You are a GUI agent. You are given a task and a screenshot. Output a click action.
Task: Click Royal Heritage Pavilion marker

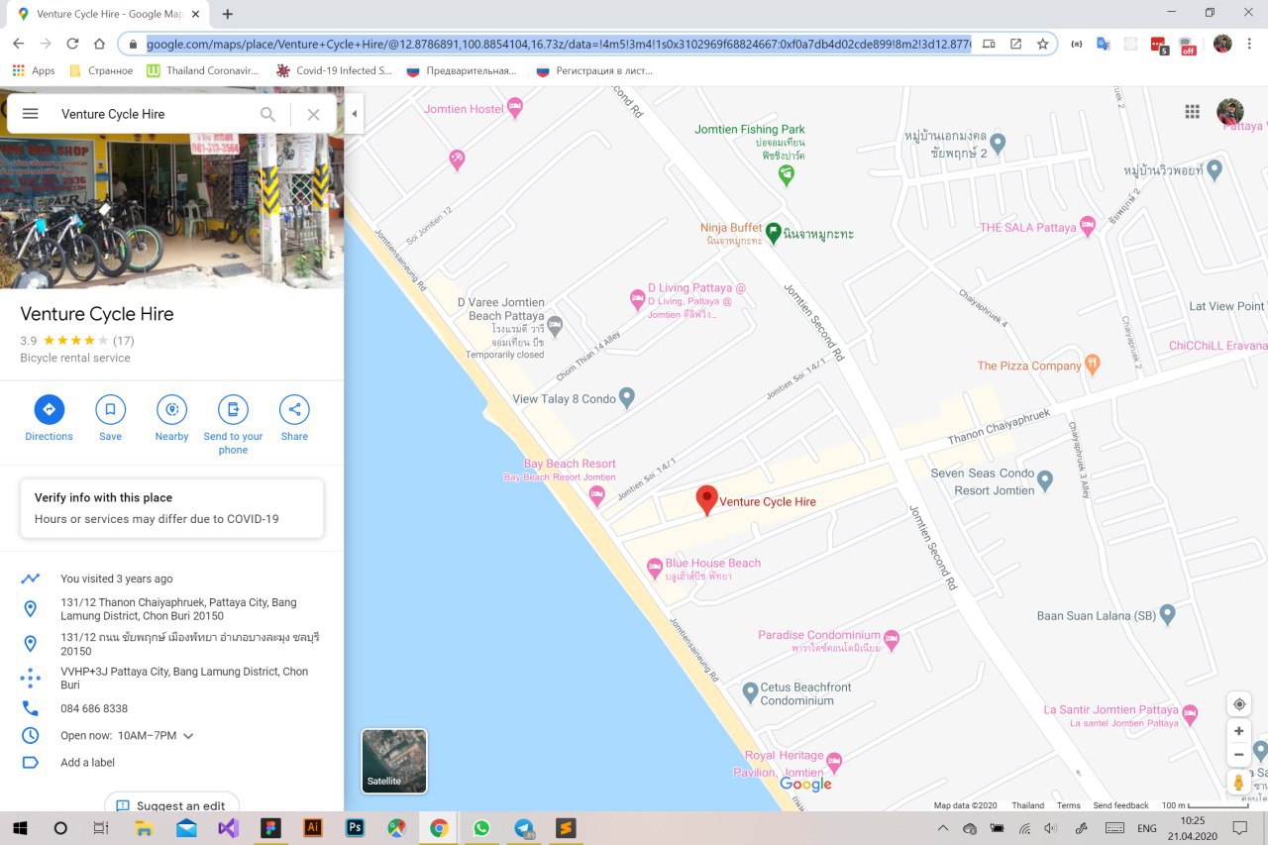pos(833,762)
